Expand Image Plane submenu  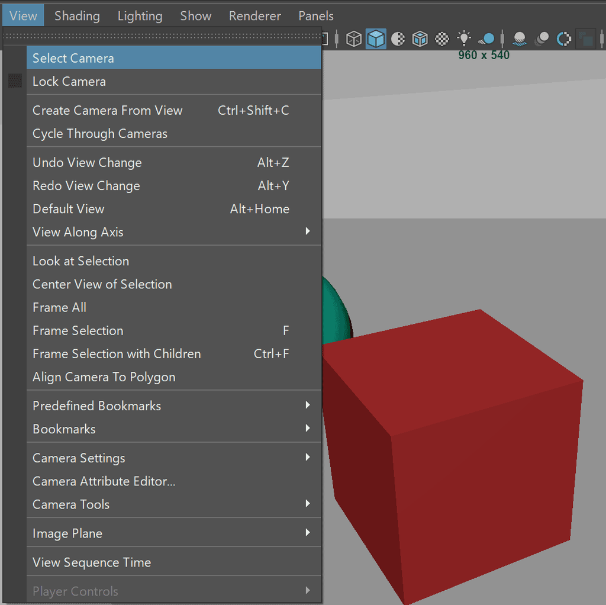[x=174, y=533]
